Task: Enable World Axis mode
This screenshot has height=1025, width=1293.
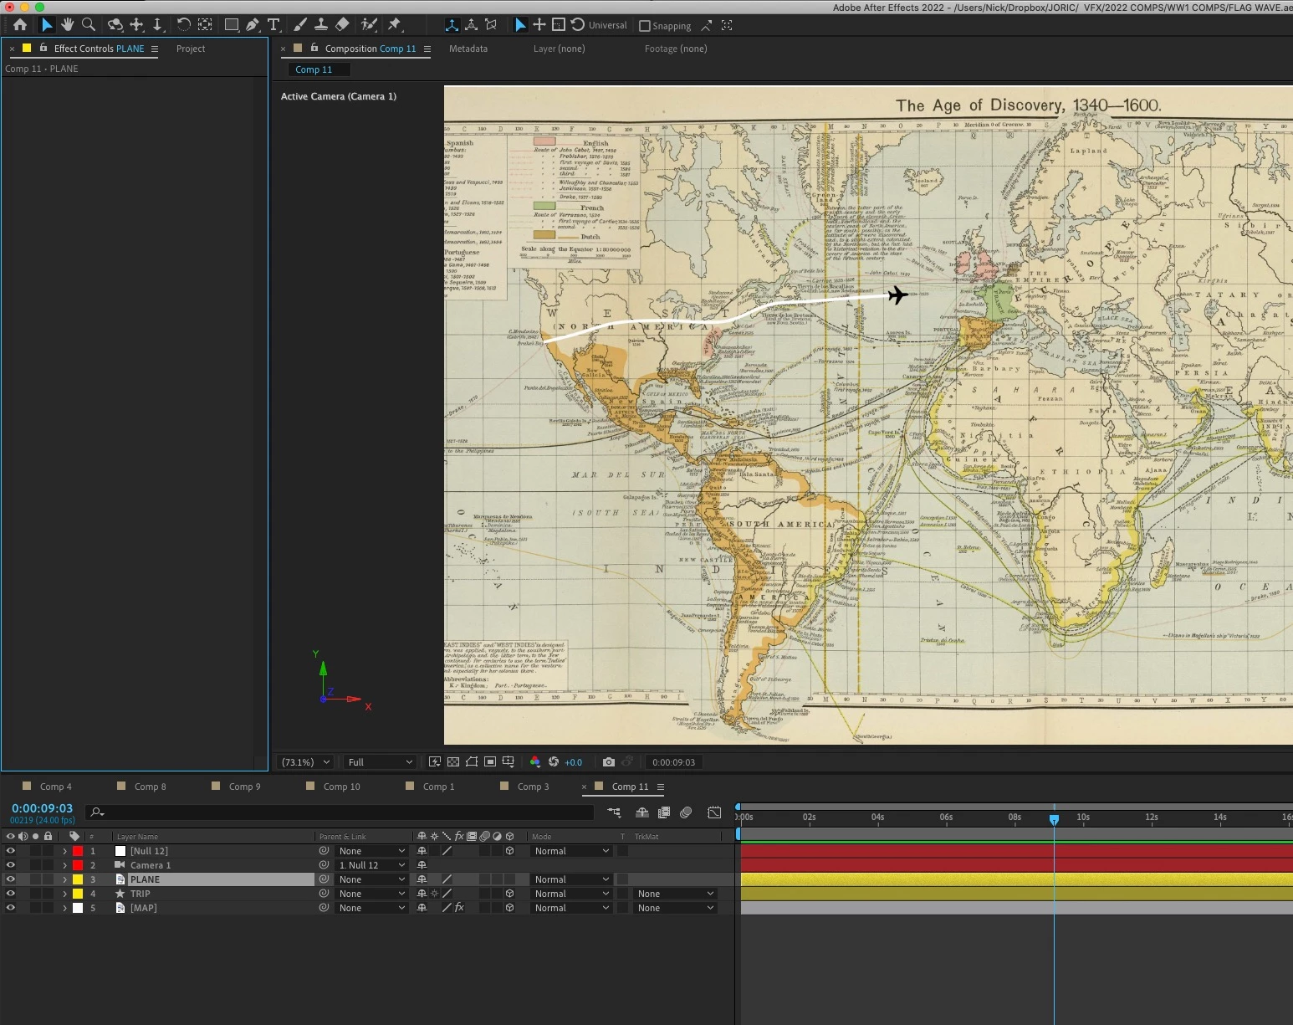Action: point(472,25)
